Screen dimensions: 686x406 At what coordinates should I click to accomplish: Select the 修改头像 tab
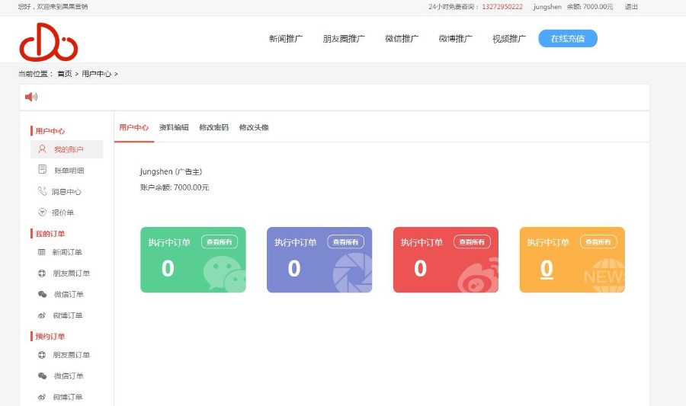(254, 127)
